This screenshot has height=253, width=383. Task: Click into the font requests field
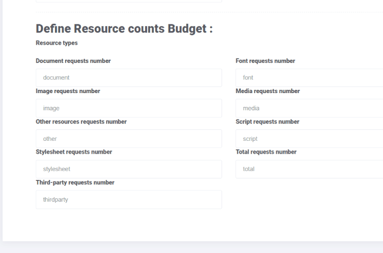tap(309, 78)
